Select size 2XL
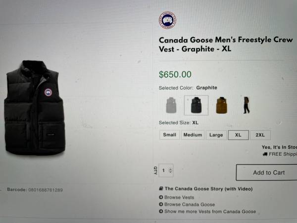Screen dimensions: 297x223 tap(260, 135)
